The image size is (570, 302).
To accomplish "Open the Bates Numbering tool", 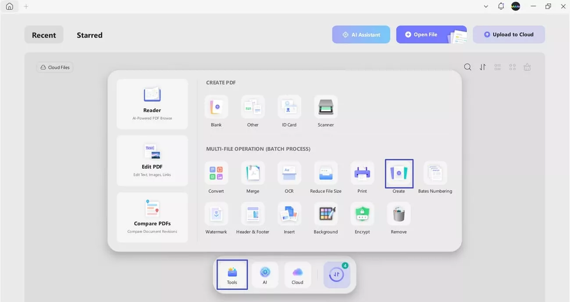I will click(435, 173).
